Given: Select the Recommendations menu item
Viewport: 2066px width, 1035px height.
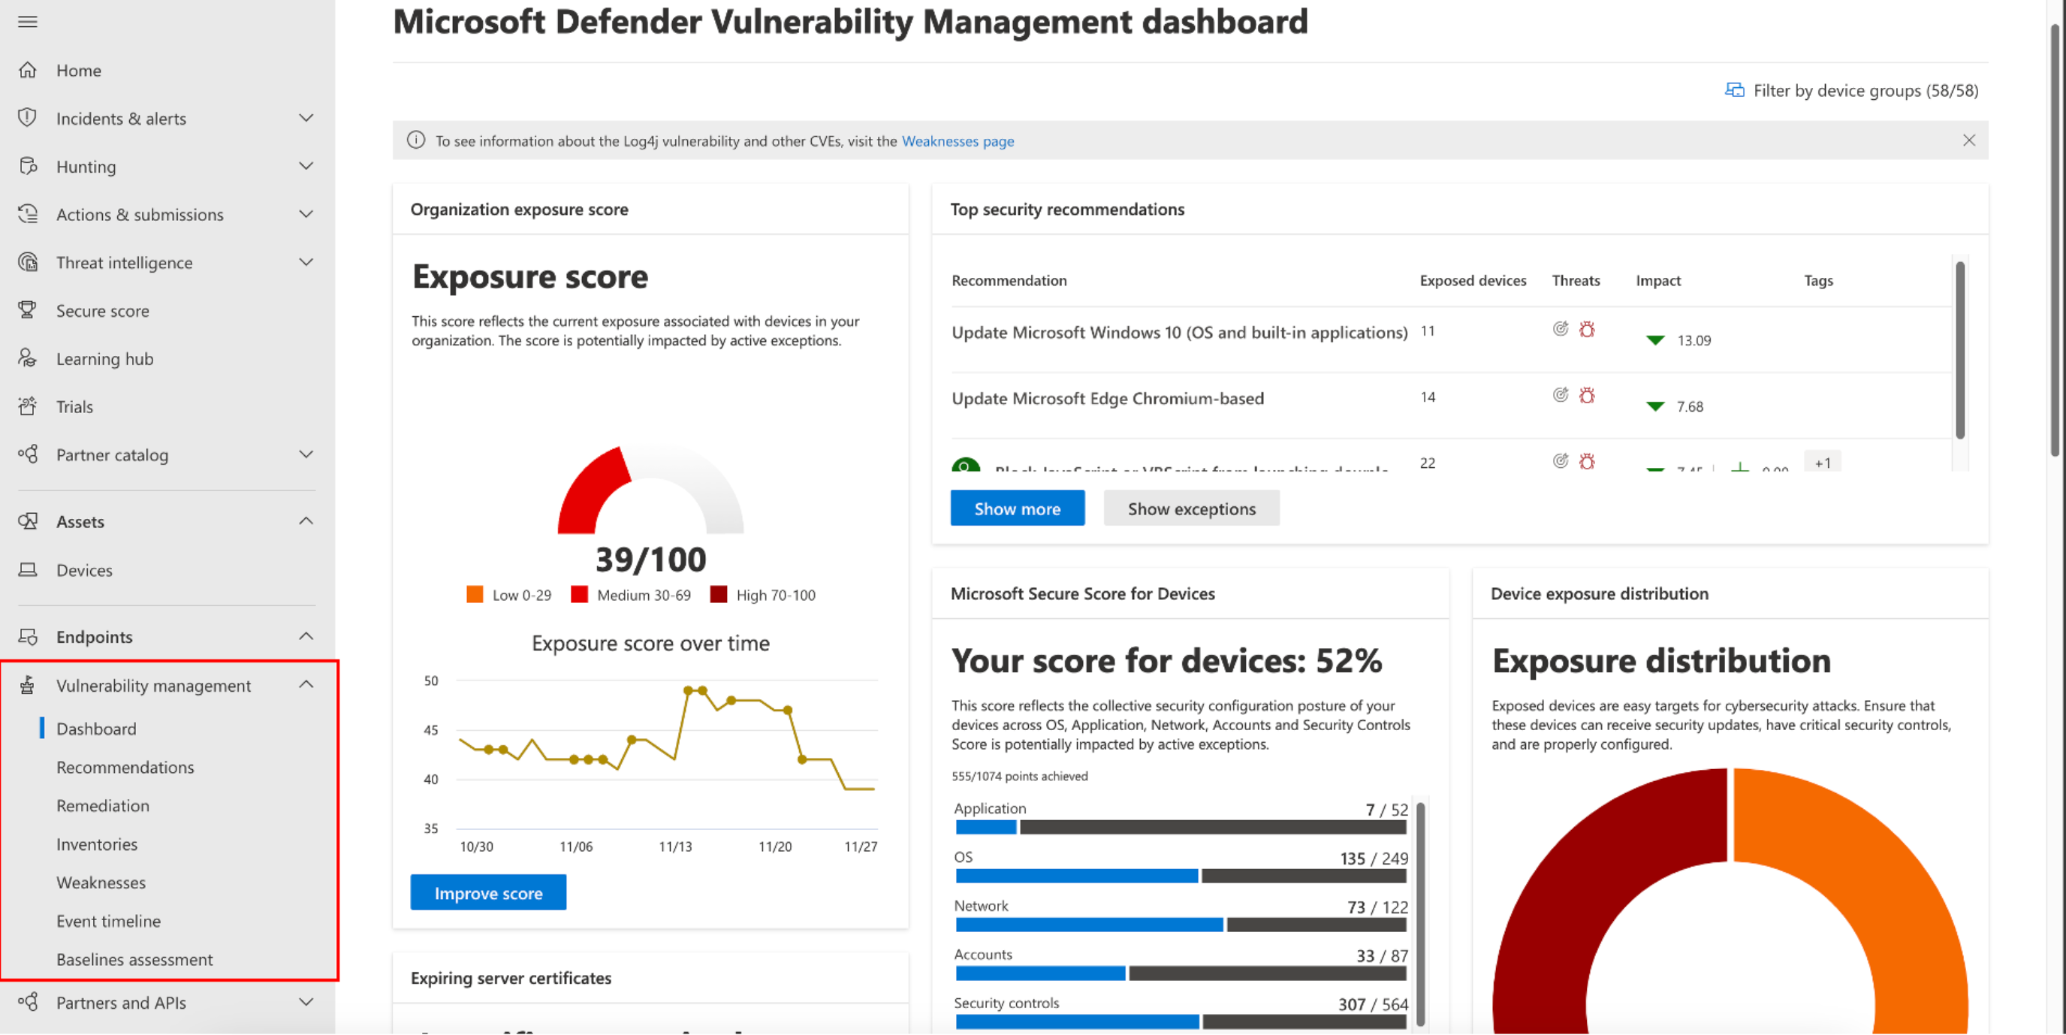Looking at the screenshot, I should point(124,765).
